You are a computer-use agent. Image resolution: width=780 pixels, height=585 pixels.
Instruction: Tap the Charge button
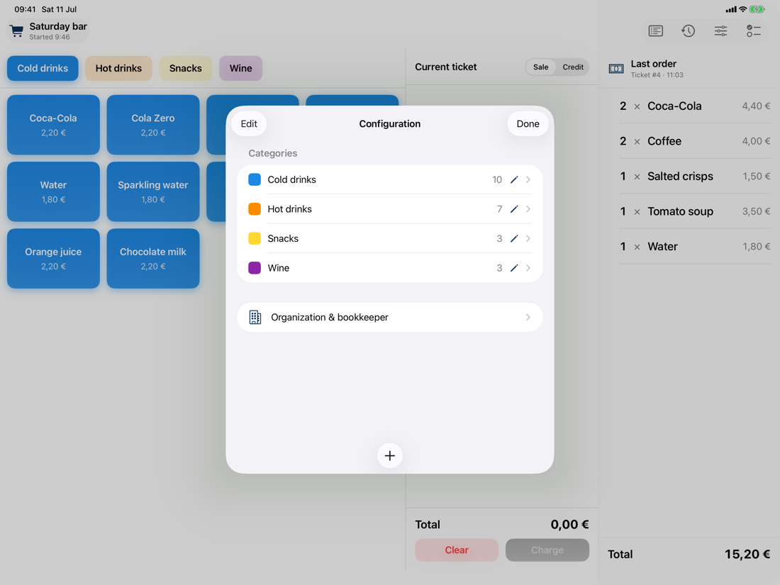click(x=547, y=550)
